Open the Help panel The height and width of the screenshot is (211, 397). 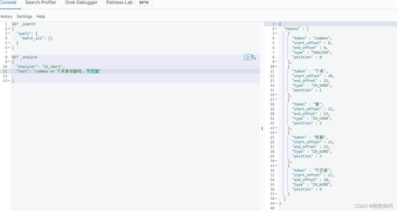tap(41, 16)
